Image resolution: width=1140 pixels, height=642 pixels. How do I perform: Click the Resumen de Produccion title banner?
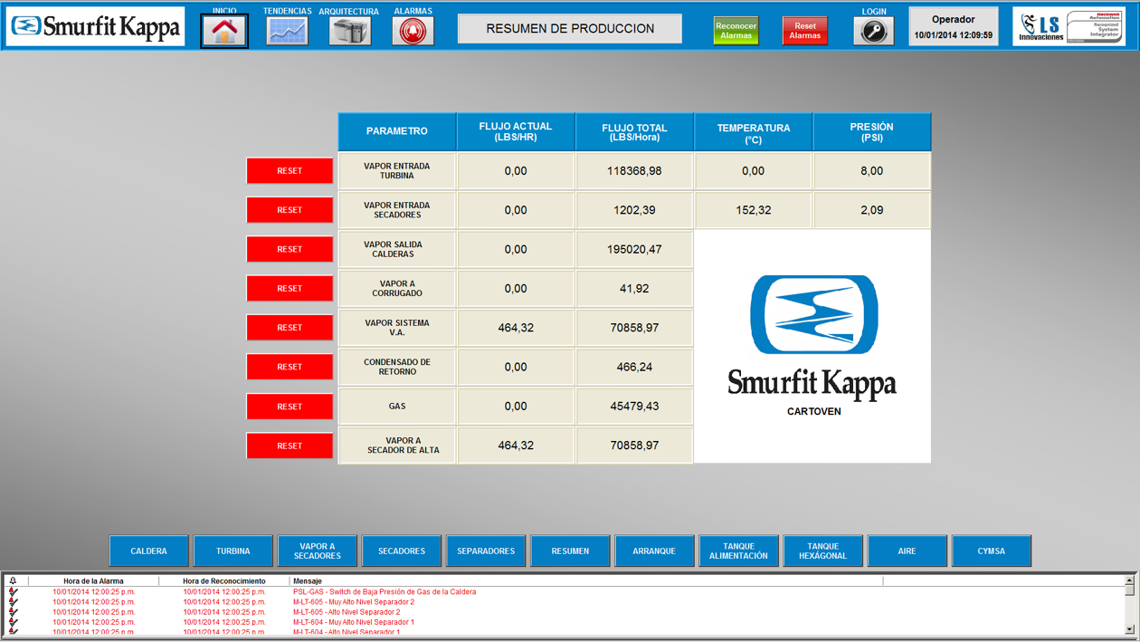(x=570, y=29)
